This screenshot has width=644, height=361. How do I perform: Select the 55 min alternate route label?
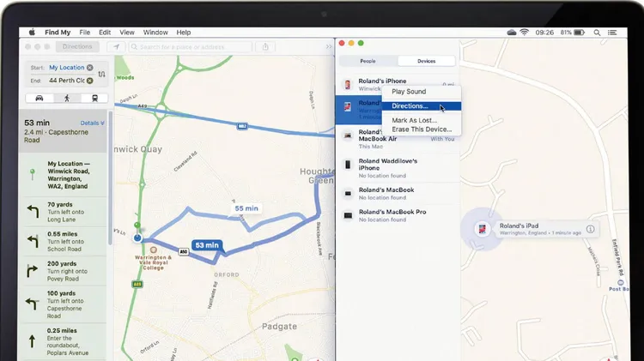246,208
